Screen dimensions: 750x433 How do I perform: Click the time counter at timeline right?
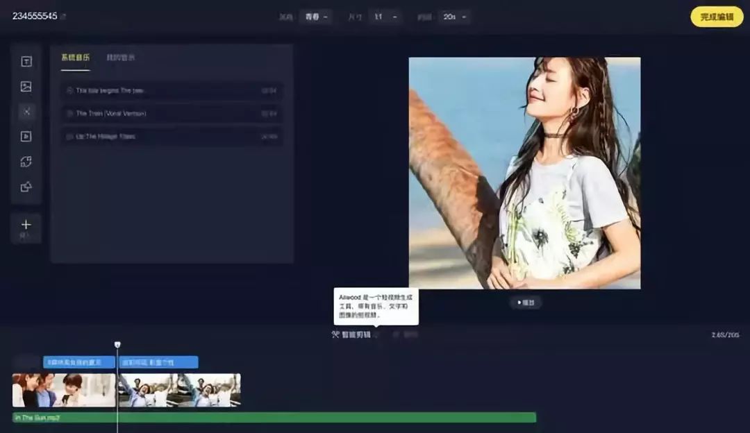(725, 335)
